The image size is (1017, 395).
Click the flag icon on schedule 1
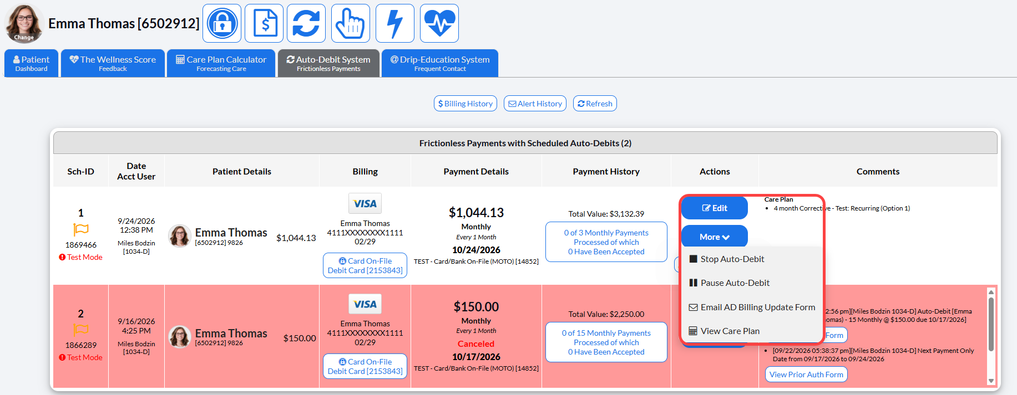point(81,229)
